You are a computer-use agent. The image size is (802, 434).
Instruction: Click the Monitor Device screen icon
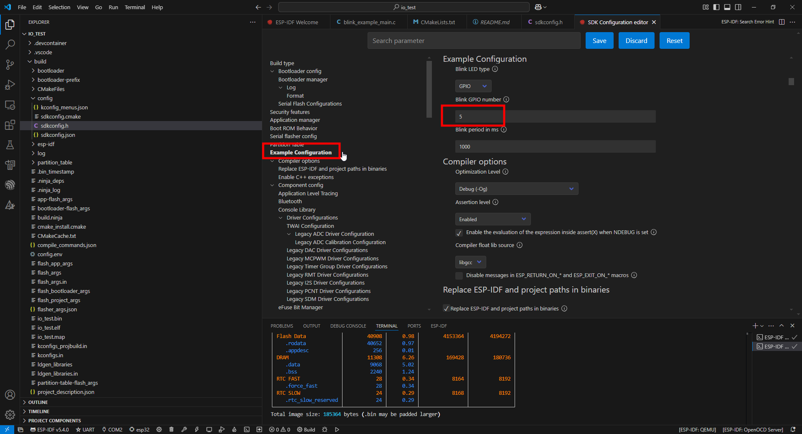pyautogui.click(x=209, y=429)
